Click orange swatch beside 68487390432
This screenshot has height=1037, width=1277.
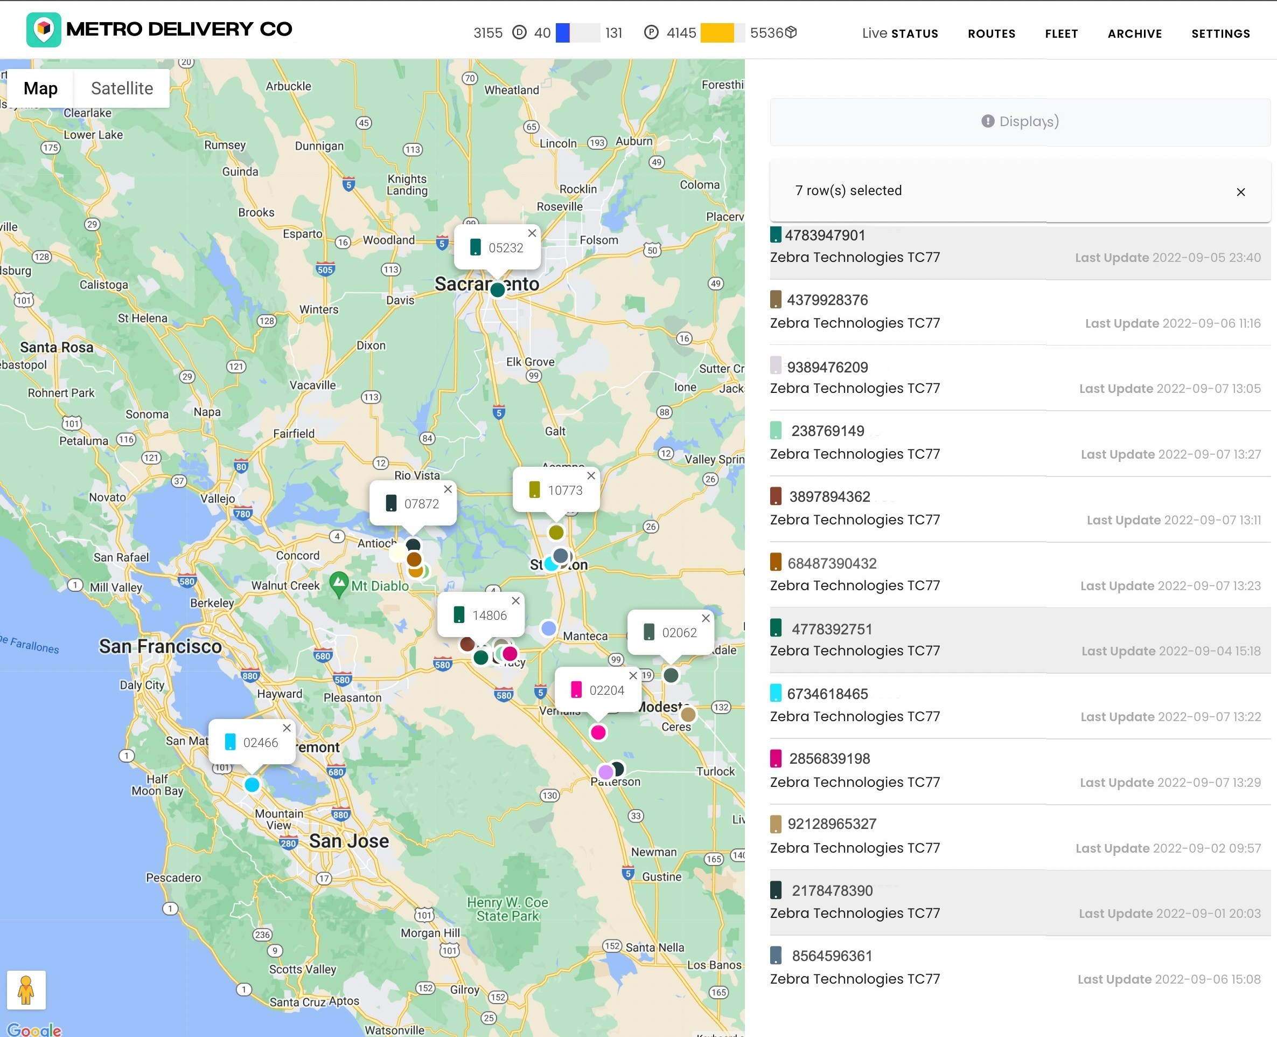pos(776,562)
